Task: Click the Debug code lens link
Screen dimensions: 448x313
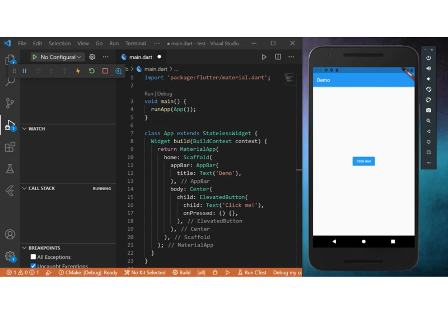Action: pos(165,93)
